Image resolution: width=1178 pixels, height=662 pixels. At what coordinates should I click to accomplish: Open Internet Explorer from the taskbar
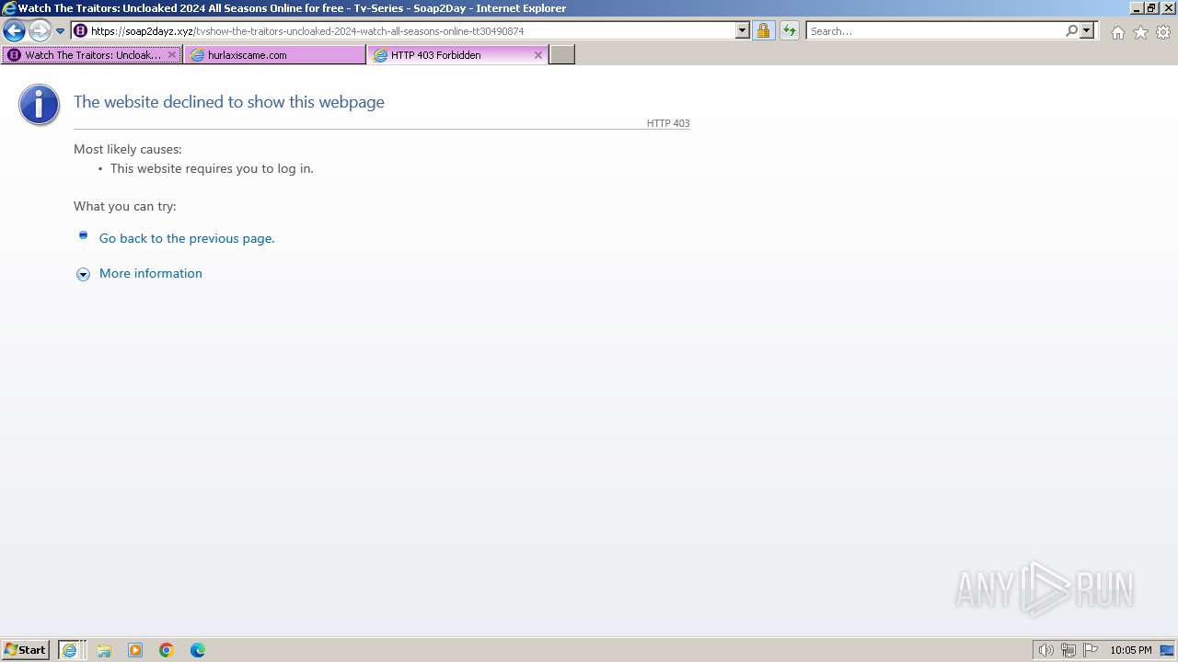70,650
